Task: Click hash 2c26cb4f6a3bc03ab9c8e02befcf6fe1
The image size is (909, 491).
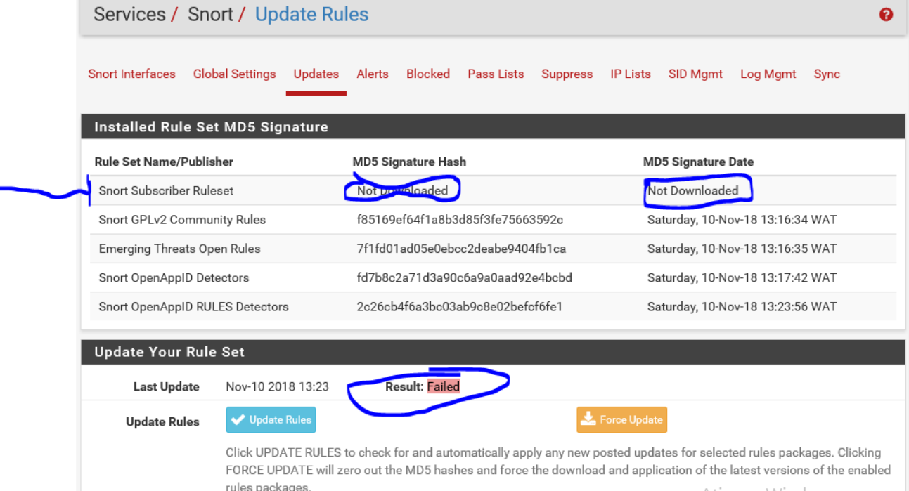Action: [460, 306]
